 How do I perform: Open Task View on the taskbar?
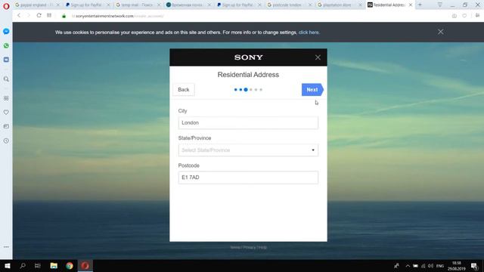tap(38, 265)
